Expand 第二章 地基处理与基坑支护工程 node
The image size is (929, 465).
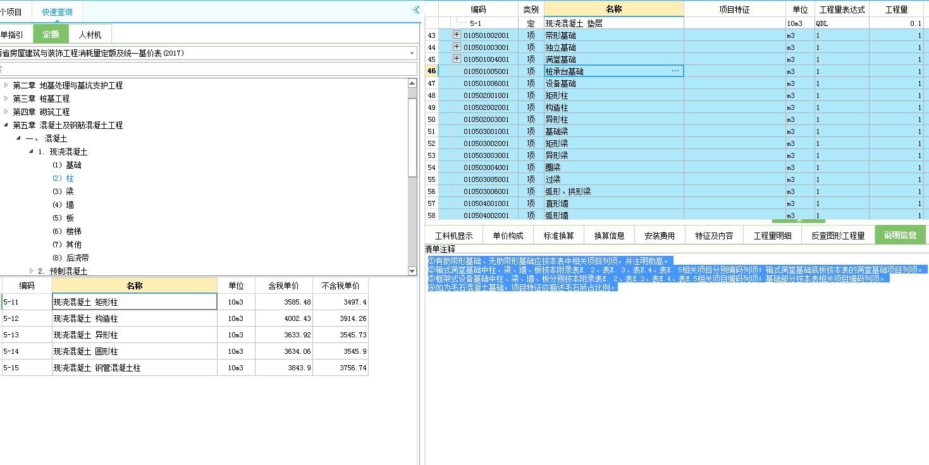point(6,85)
